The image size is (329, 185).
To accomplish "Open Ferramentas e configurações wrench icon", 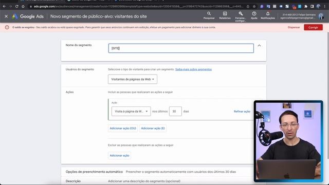I will pos(241,16).
